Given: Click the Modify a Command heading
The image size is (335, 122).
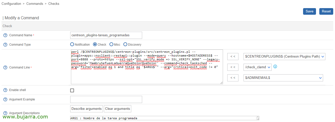Looking at the screenshot, I should click(22, 18).
